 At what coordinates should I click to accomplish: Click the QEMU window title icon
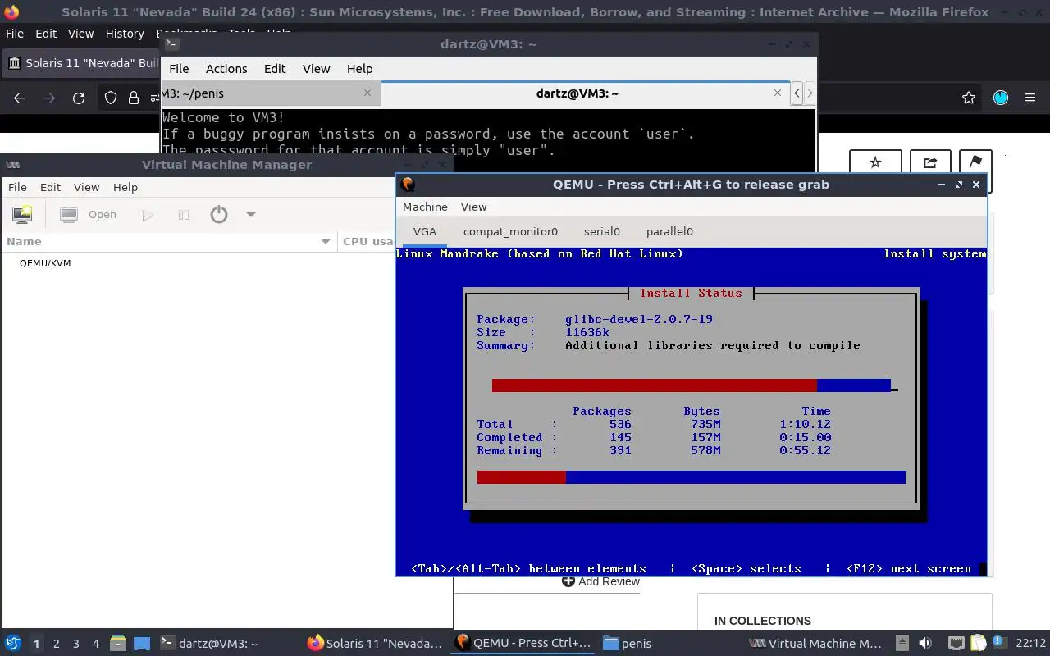coord(408,184)
